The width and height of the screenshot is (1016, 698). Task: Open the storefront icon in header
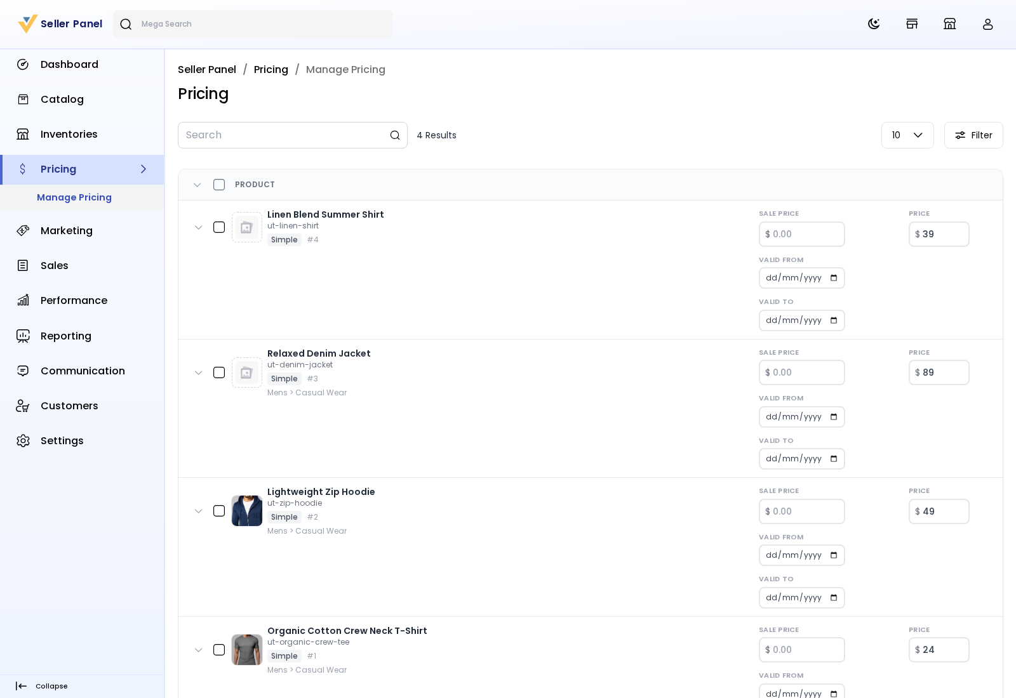coord(912,24)
